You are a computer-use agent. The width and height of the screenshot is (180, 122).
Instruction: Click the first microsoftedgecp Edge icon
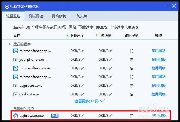16,51
